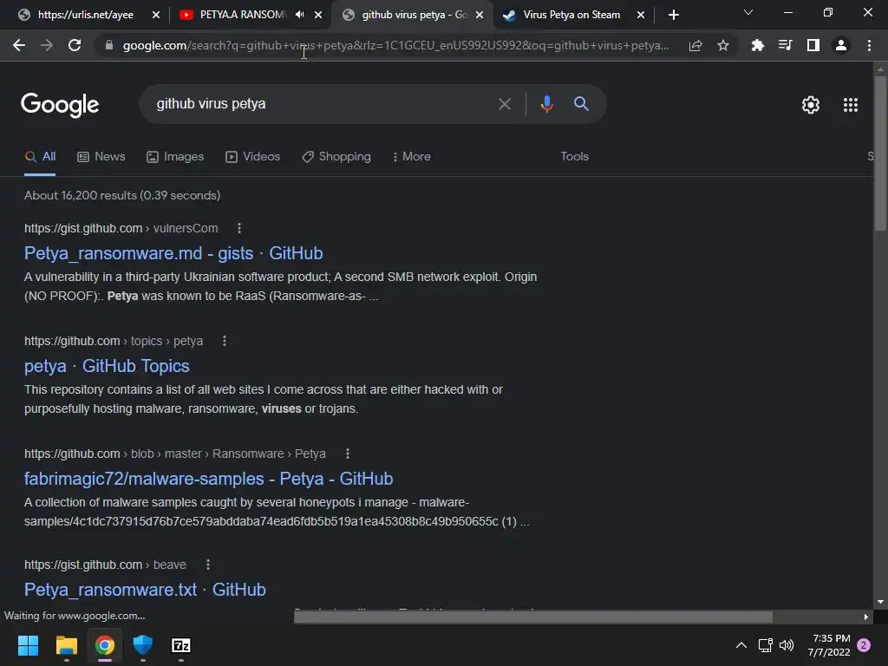Select the News search filter

(101, 157)
